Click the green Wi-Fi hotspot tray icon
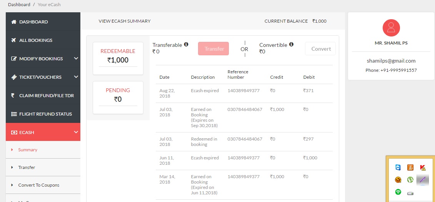Viewport: 435px width, 202px height. [x=398, y=192]
